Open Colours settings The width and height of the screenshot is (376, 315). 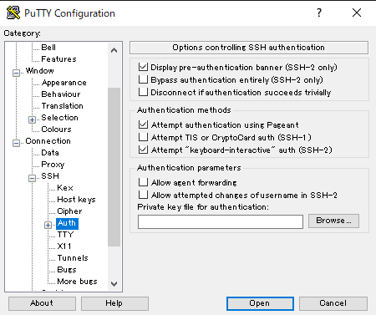(x=56, y=130)
